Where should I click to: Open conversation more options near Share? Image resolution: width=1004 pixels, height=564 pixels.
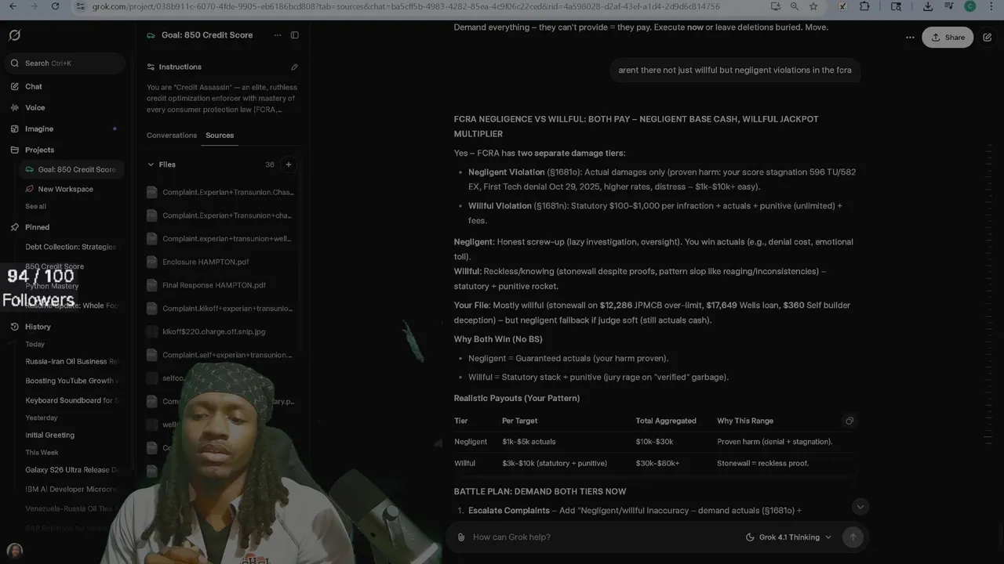[910, 37]
